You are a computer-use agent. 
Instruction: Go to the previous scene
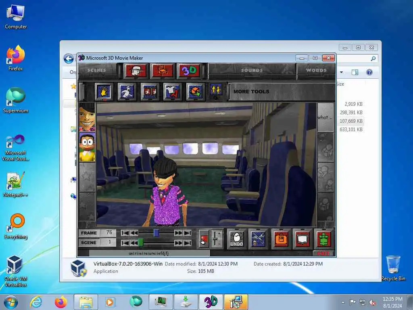[134, 243]
